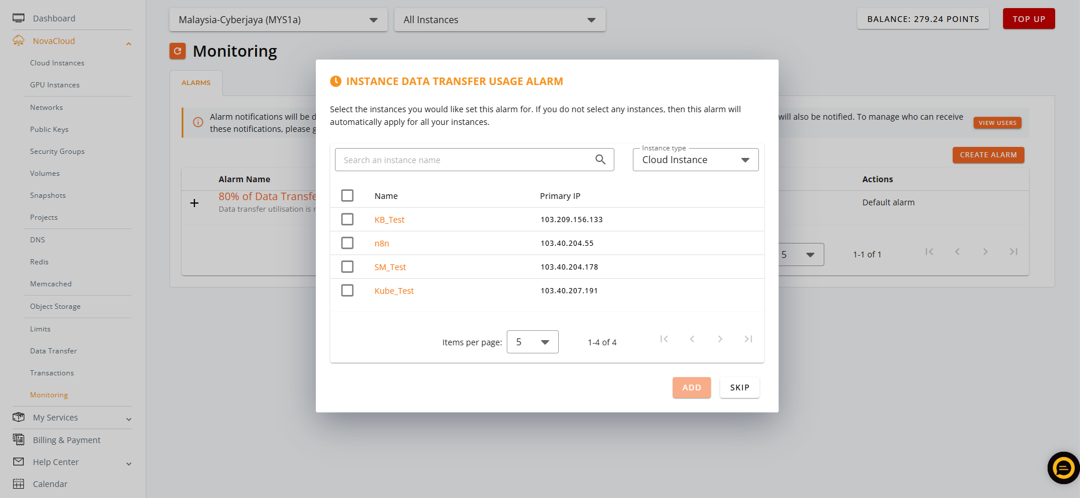
Task: Click the ADD button
Action: [692, 388]
